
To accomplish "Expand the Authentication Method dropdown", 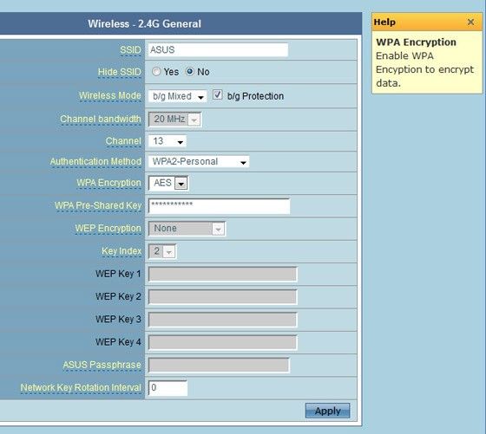I will point(199,161).
